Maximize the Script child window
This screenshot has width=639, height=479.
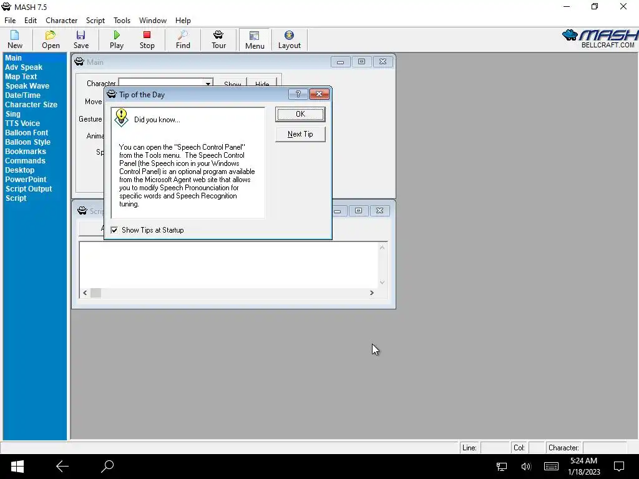pyautogui.click(x=358, y=211)
